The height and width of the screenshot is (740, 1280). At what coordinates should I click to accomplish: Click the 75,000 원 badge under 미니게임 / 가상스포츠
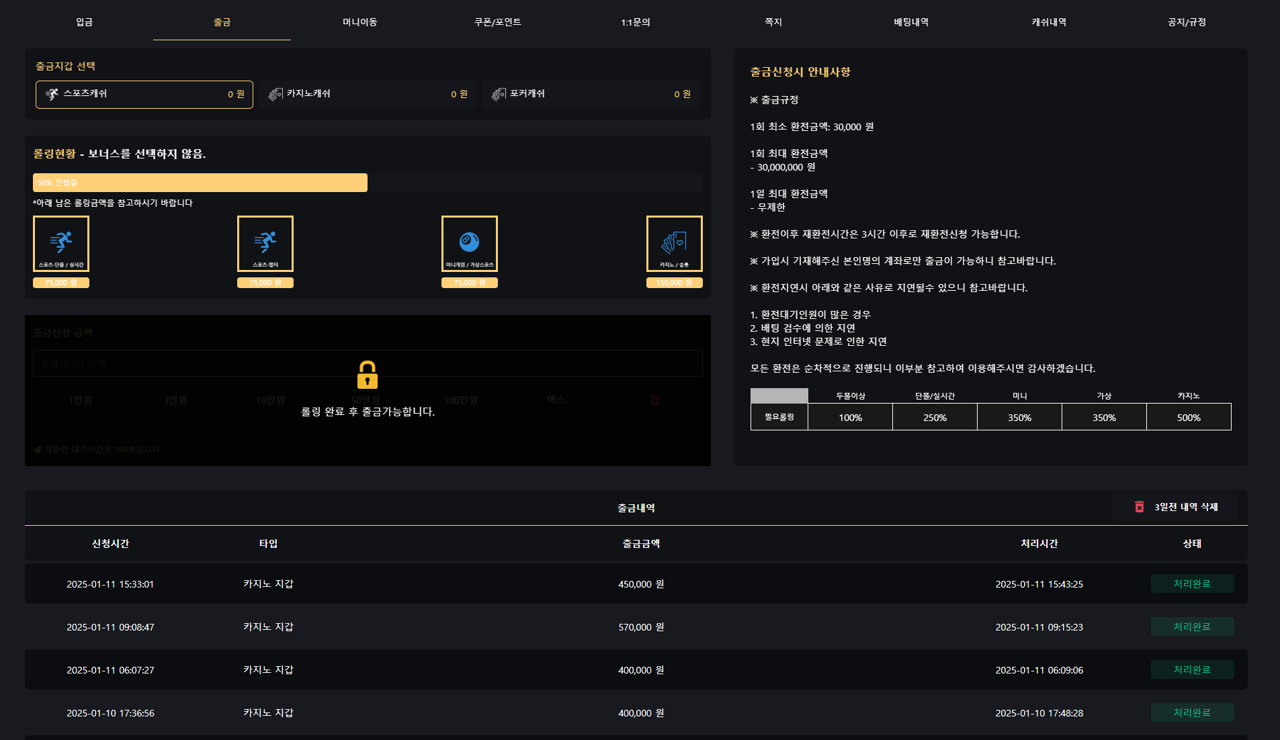(x=470, y=283)
